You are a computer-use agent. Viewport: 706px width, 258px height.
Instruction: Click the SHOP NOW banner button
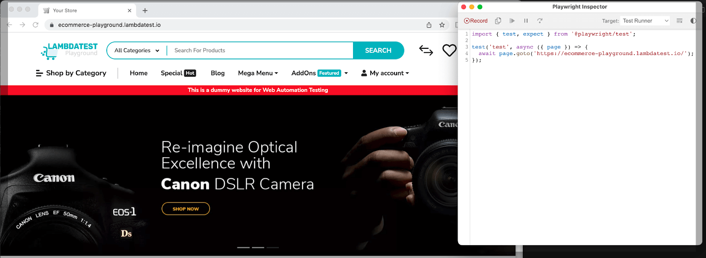point(185,209)
